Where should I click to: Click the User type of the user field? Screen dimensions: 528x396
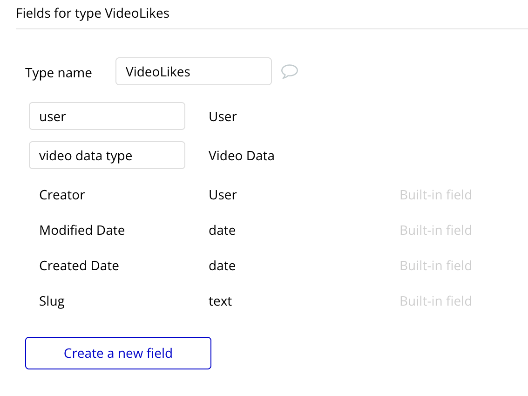[223, 116]
